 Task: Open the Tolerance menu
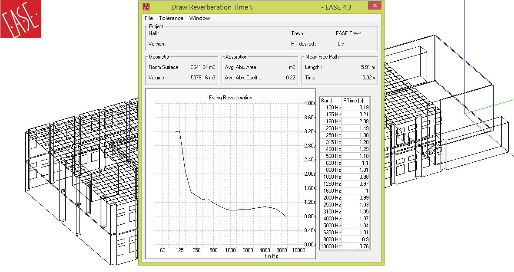click(171, 18)
